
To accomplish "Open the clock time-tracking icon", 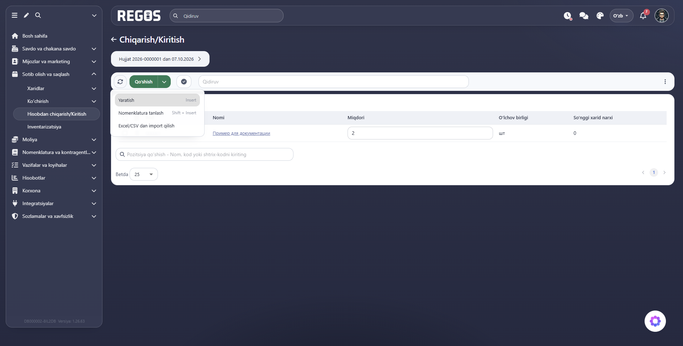I will click(x=568, y=16).
